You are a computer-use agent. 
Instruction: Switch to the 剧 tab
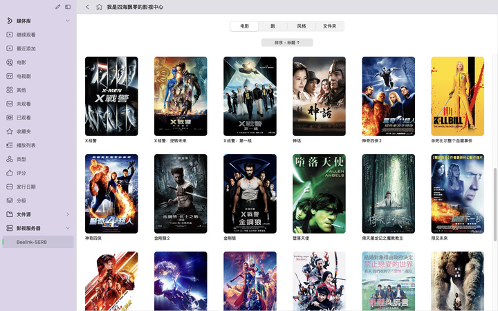coord(273,26)
